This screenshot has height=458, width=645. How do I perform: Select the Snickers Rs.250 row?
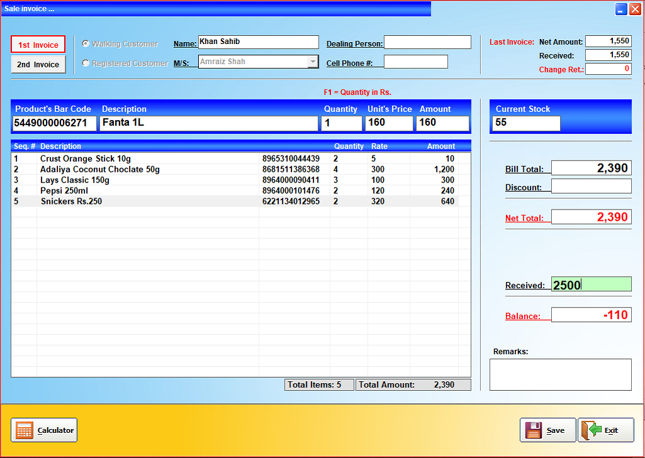tap(235, 201)
